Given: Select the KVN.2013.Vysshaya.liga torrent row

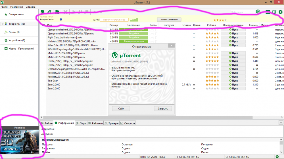Looking at the screenshot, I should (76, 49).
